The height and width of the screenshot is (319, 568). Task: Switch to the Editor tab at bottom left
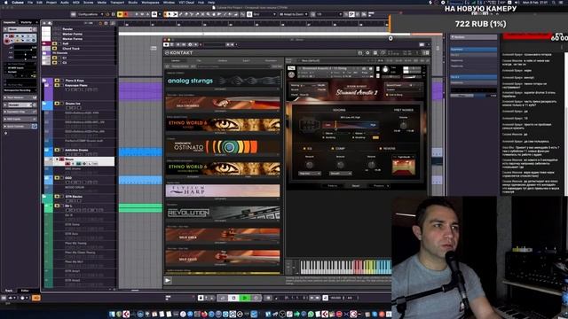tap(25, 291)
